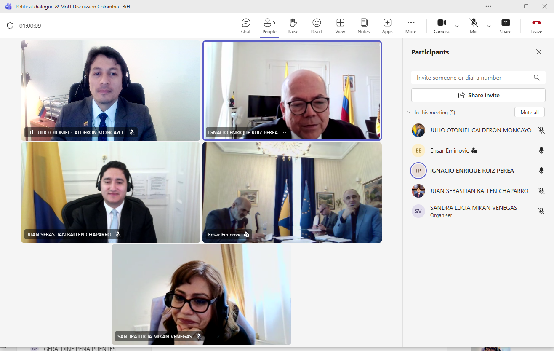The image size is (554, 351).
Task: Click the shield security icon near timer
Action: [10, 26]
